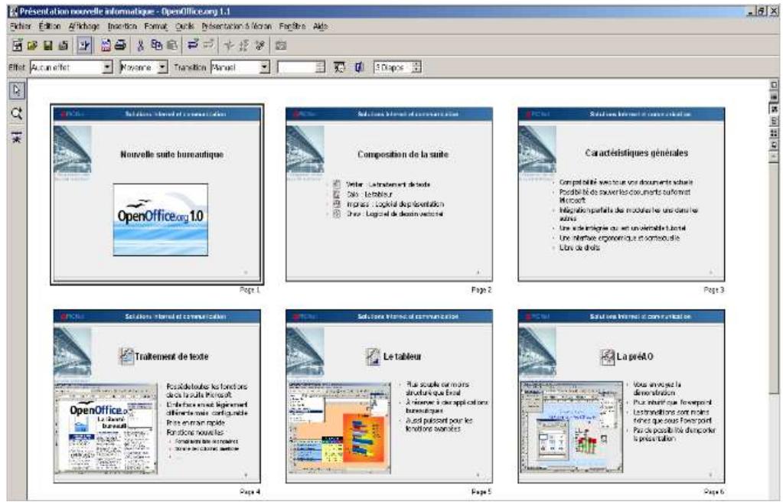Select slide 5 Le tableur
The width and height of the screenshot is (783, 502).
coord(389,396)
